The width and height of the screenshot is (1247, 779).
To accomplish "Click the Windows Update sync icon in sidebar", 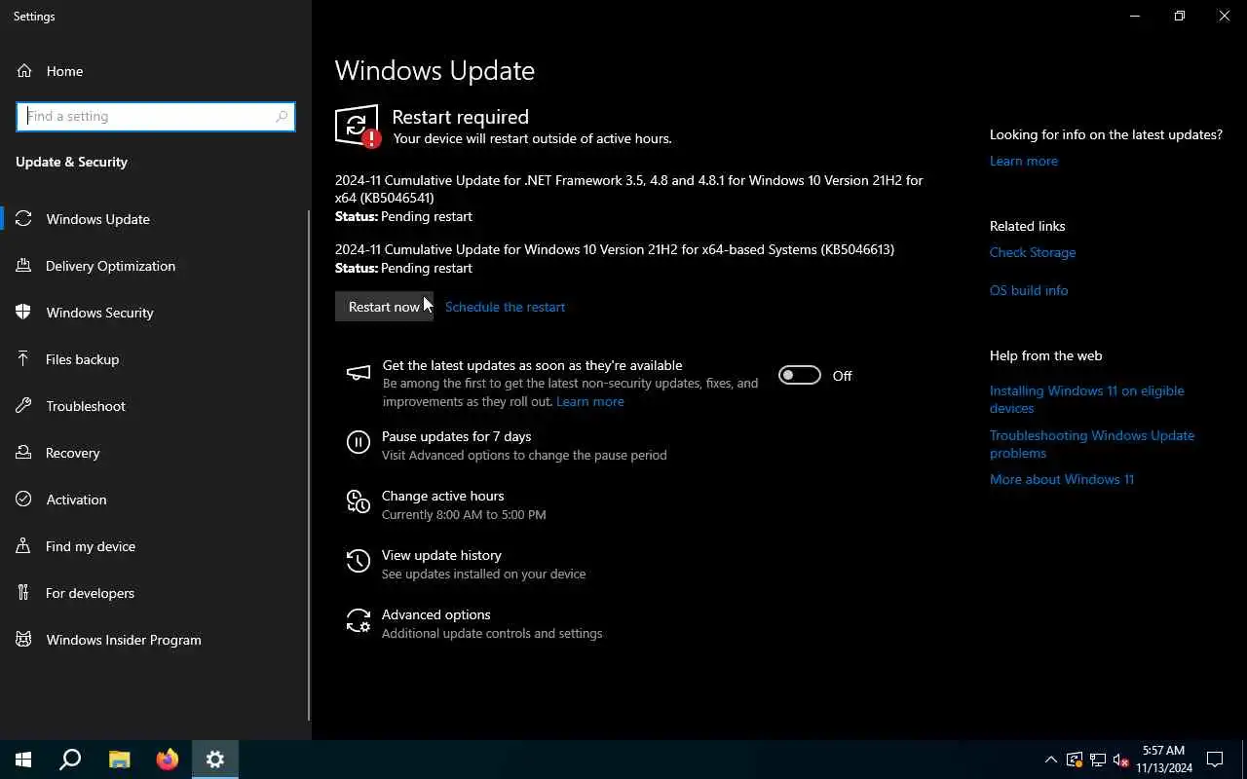I will tap(24, 219).
